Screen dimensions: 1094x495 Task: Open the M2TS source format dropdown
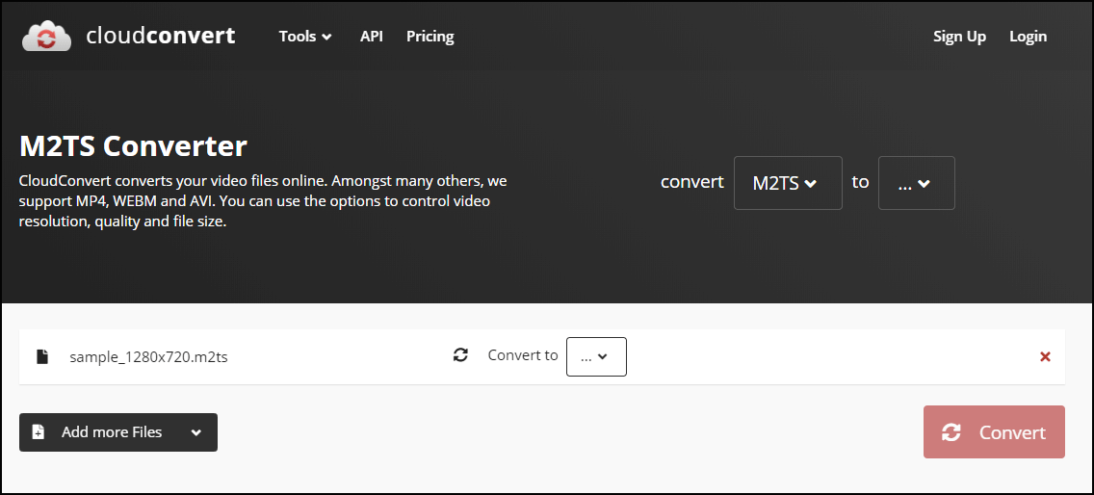pos(788,183)
